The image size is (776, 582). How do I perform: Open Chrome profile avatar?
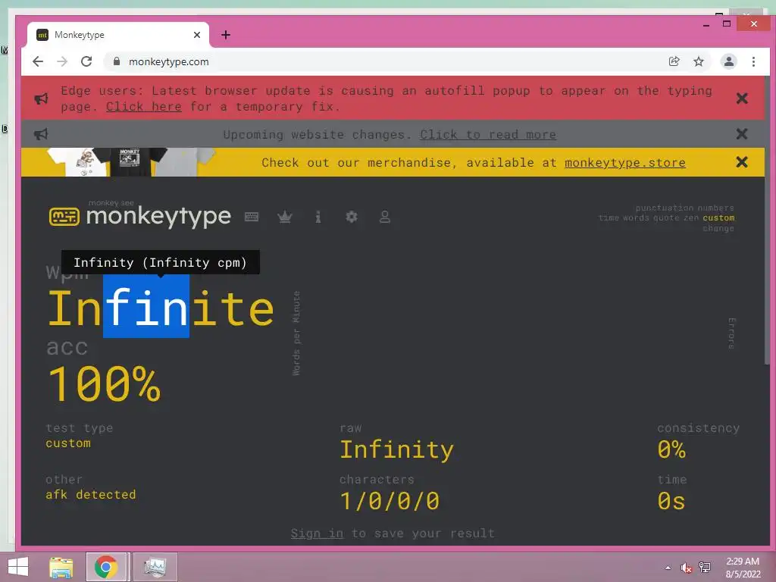point(728,61)
